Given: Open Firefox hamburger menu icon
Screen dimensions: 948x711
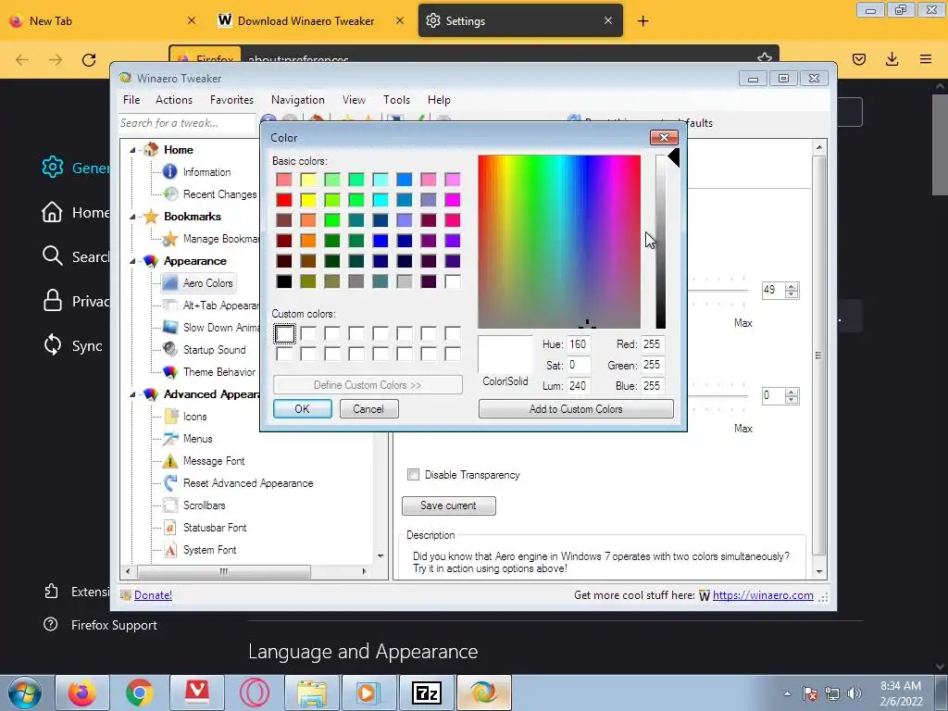Looking at the screenshot, I should click(x=926, y=59).
